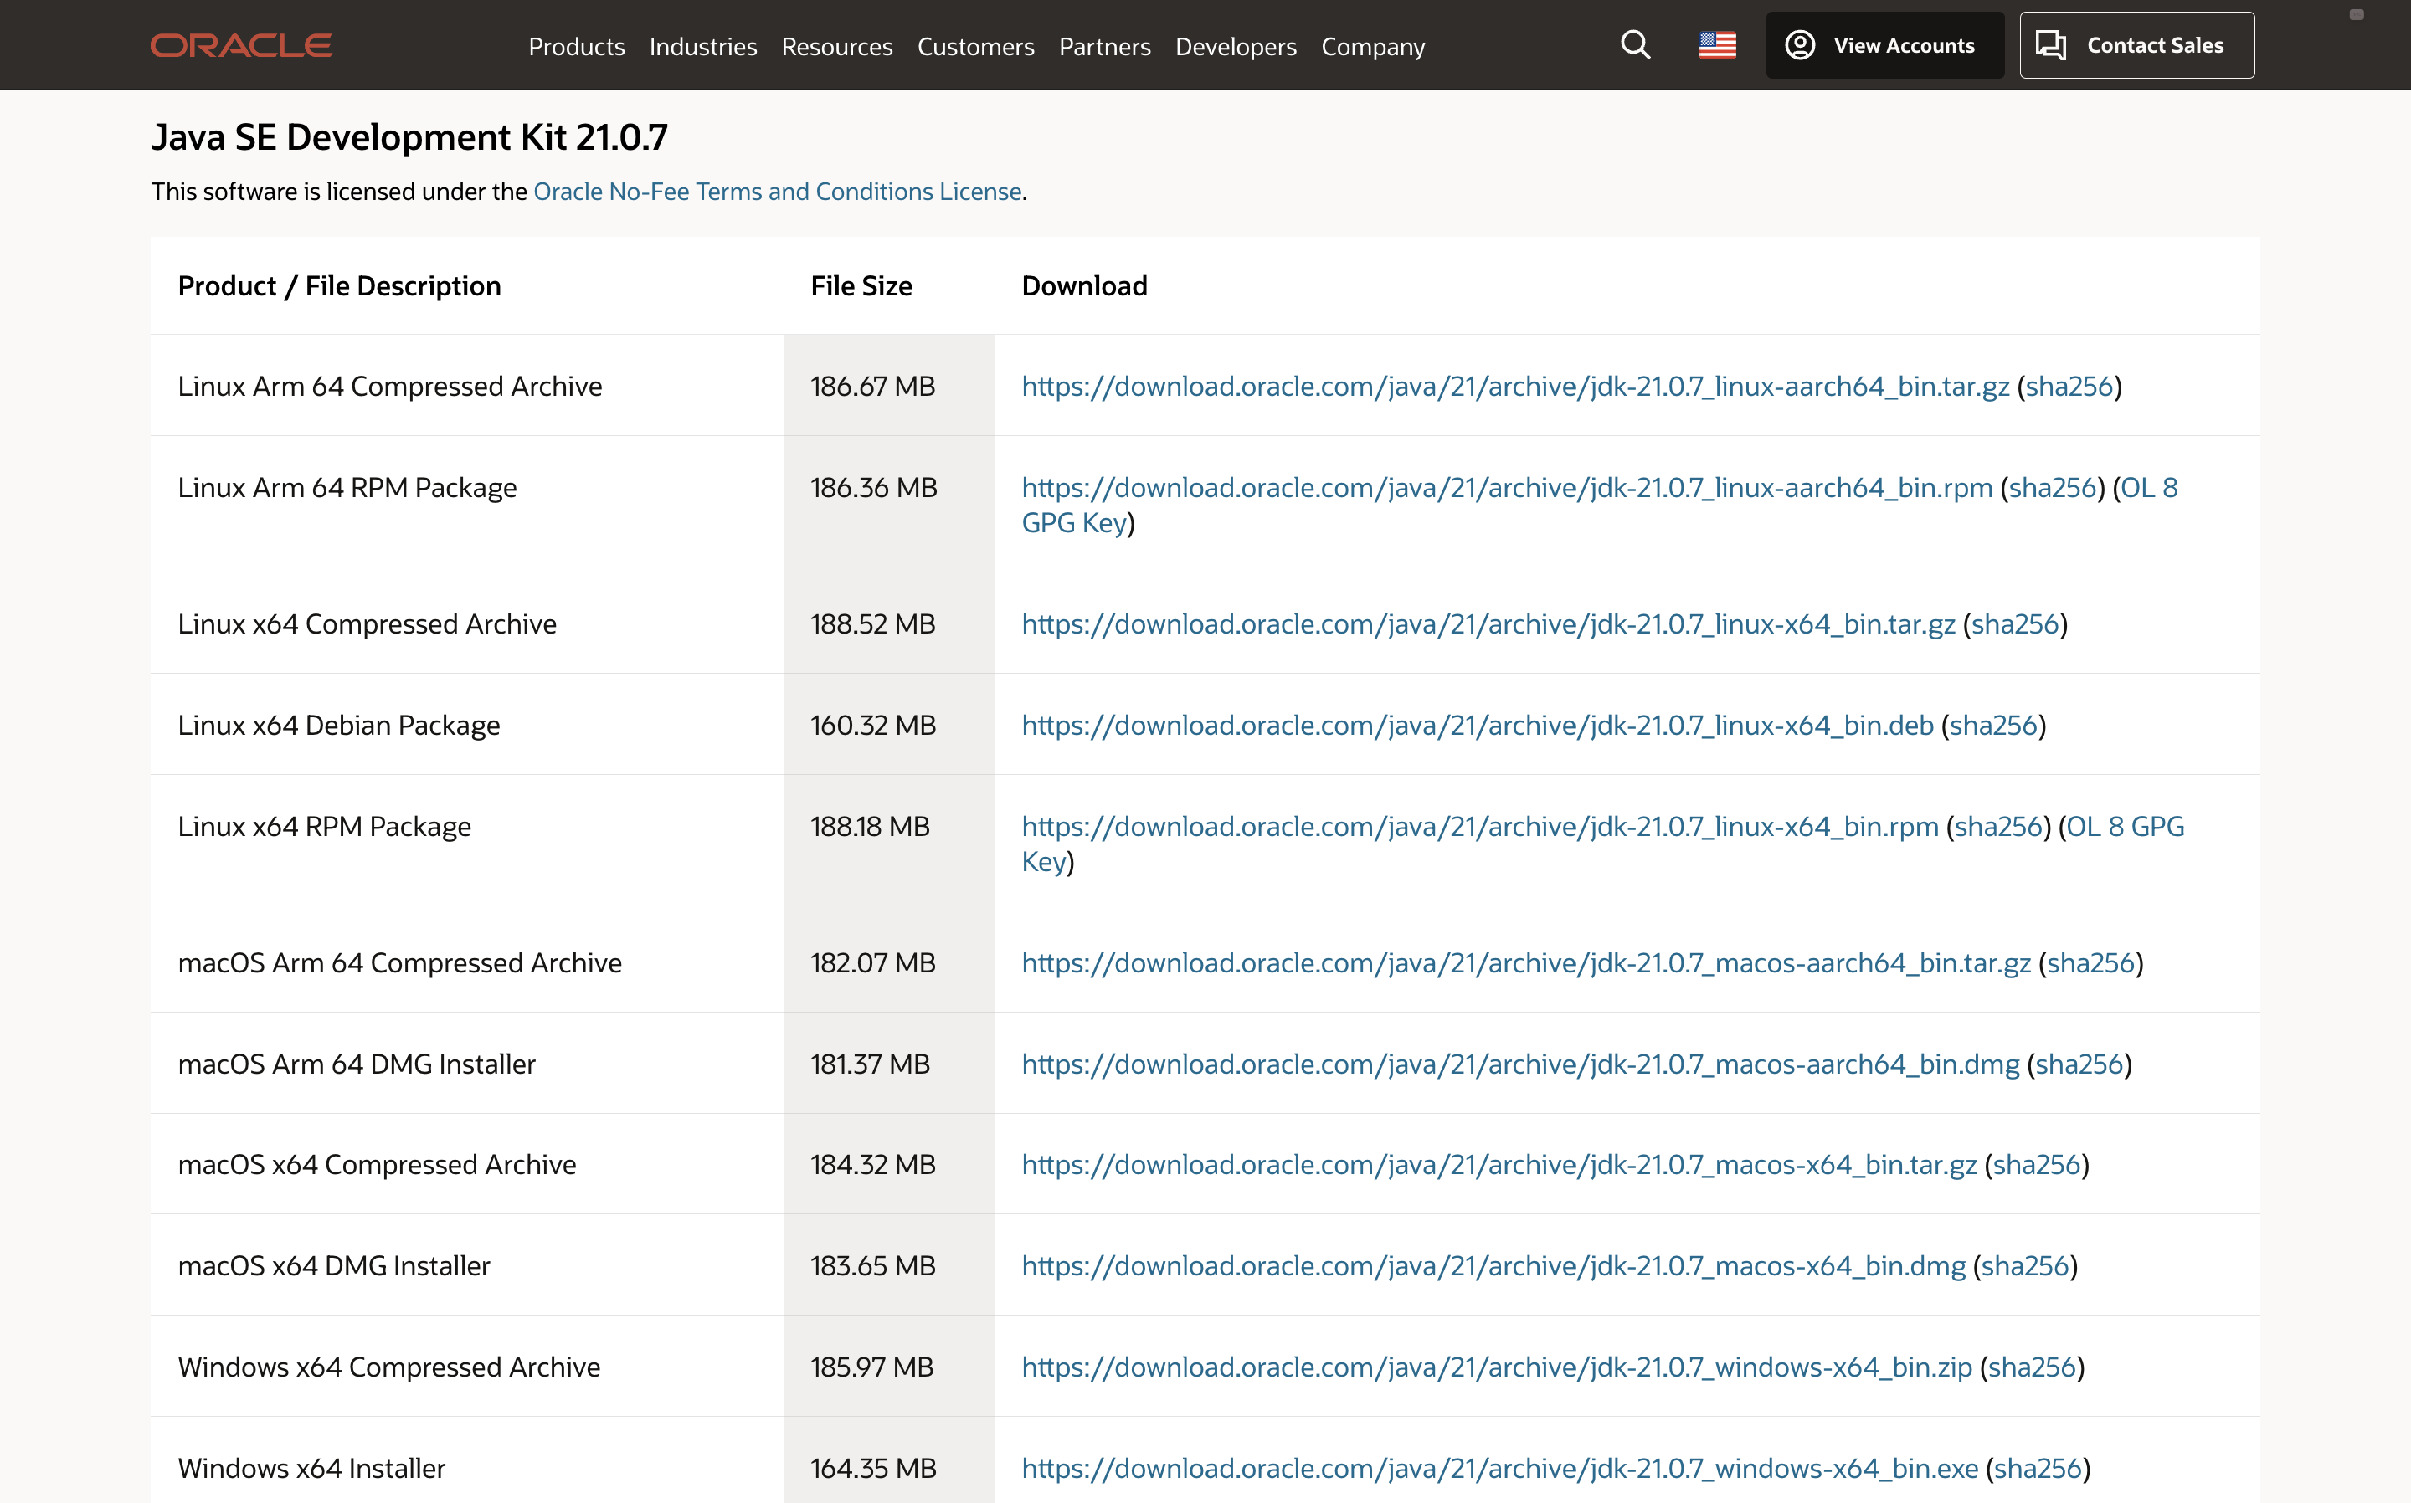2411x1503 pixels.
Task: Click the US flag country selector
Action: coord(1717,46)
